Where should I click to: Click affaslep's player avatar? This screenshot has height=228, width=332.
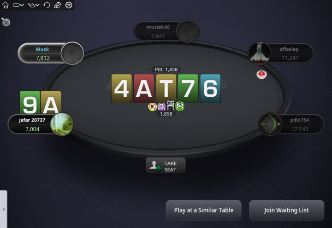point(260,53)
